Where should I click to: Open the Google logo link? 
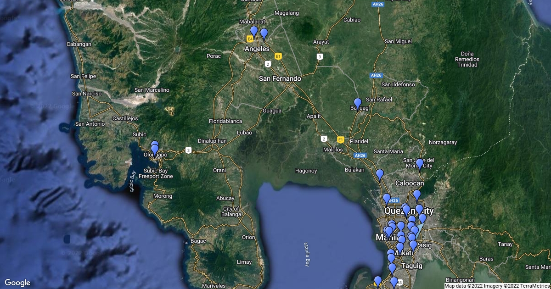coord(17,283)
